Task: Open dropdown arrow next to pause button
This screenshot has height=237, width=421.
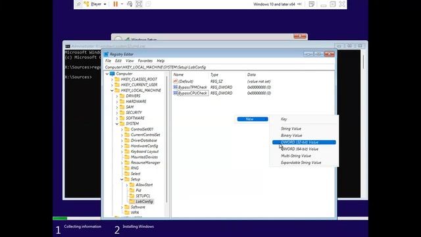Action: point(122,4)
